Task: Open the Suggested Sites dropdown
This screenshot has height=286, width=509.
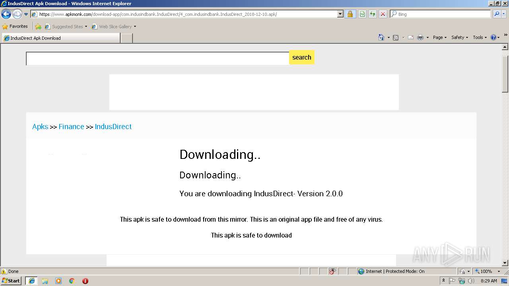Action: pos(66,27)
